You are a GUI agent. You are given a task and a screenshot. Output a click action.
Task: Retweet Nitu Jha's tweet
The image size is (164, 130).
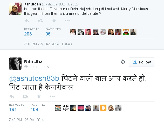(x=25, y=96)
